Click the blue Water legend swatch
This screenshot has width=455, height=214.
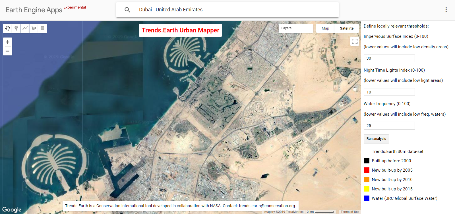367,198
